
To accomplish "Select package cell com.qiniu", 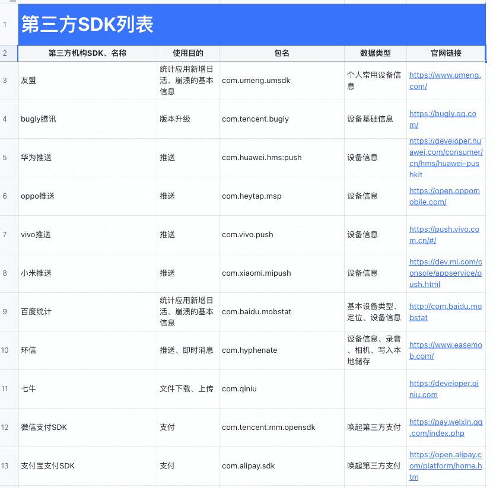I will (282, 389).
